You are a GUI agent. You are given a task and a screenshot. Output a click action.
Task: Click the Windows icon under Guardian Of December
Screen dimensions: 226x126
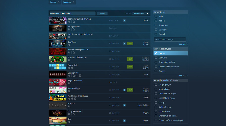(x=69, y=60)
